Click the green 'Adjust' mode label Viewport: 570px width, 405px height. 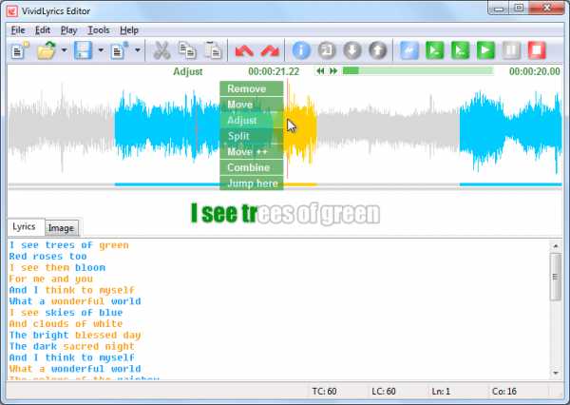(x=187, y=71)
